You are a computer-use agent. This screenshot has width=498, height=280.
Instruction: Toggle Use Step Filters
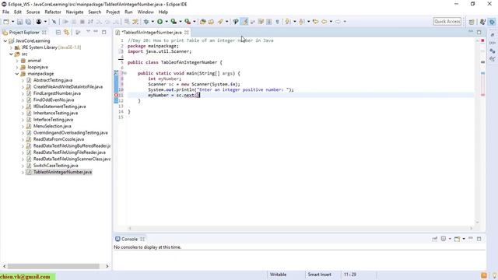[x=135, y=22]
